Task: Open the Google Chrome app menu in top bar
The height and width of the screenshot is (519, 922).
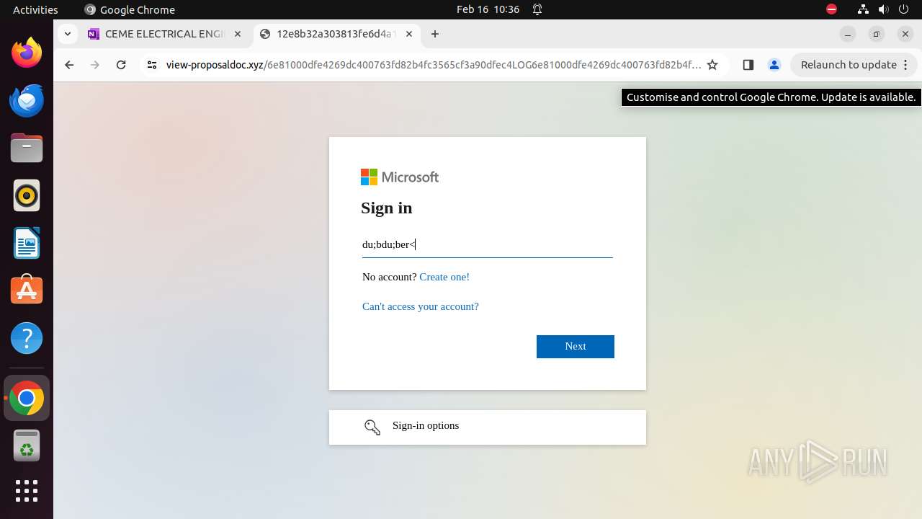Action: click(x=130, y=9)
